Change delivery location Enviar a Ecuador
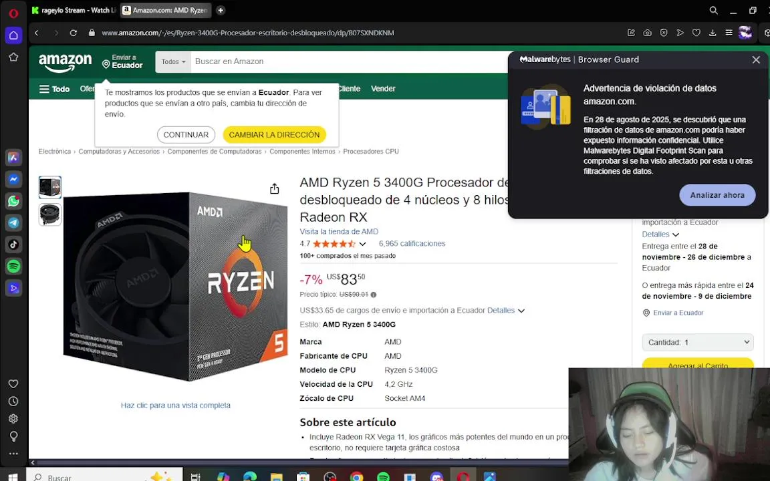 point(122,62)
